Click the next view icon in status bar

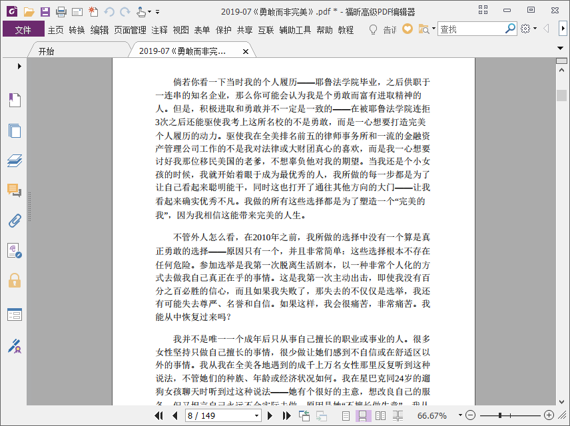[322, 415]
